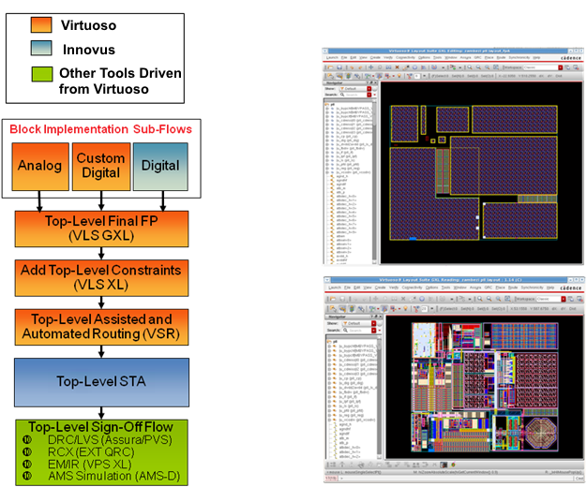The image size is (587, 487).
Task: Open the Place menu in the upper Virtuoso window
Action: pyautogui.click(x=489, y=58)
